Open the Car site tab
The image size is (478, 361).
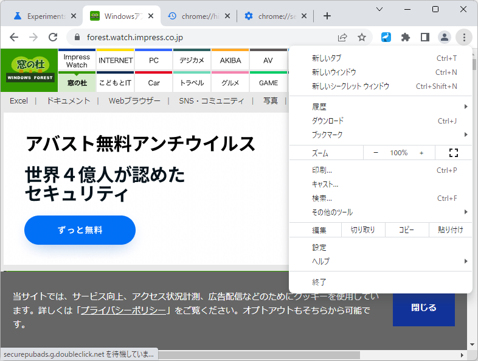coord(154,83)
